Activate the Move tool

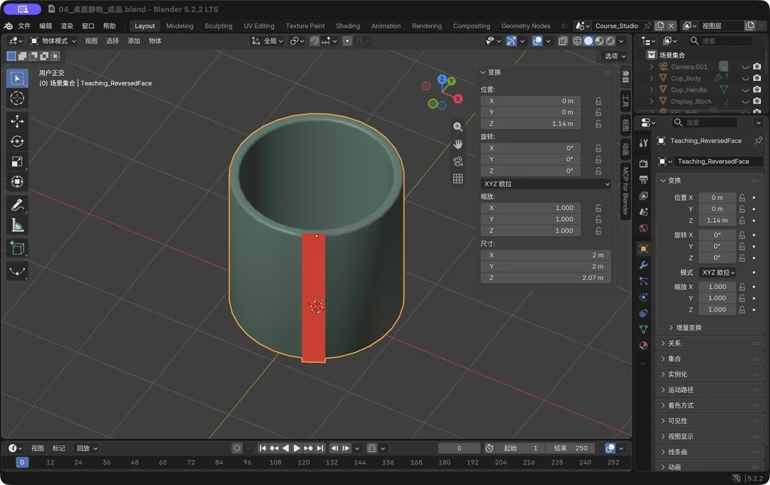point(17,121)
